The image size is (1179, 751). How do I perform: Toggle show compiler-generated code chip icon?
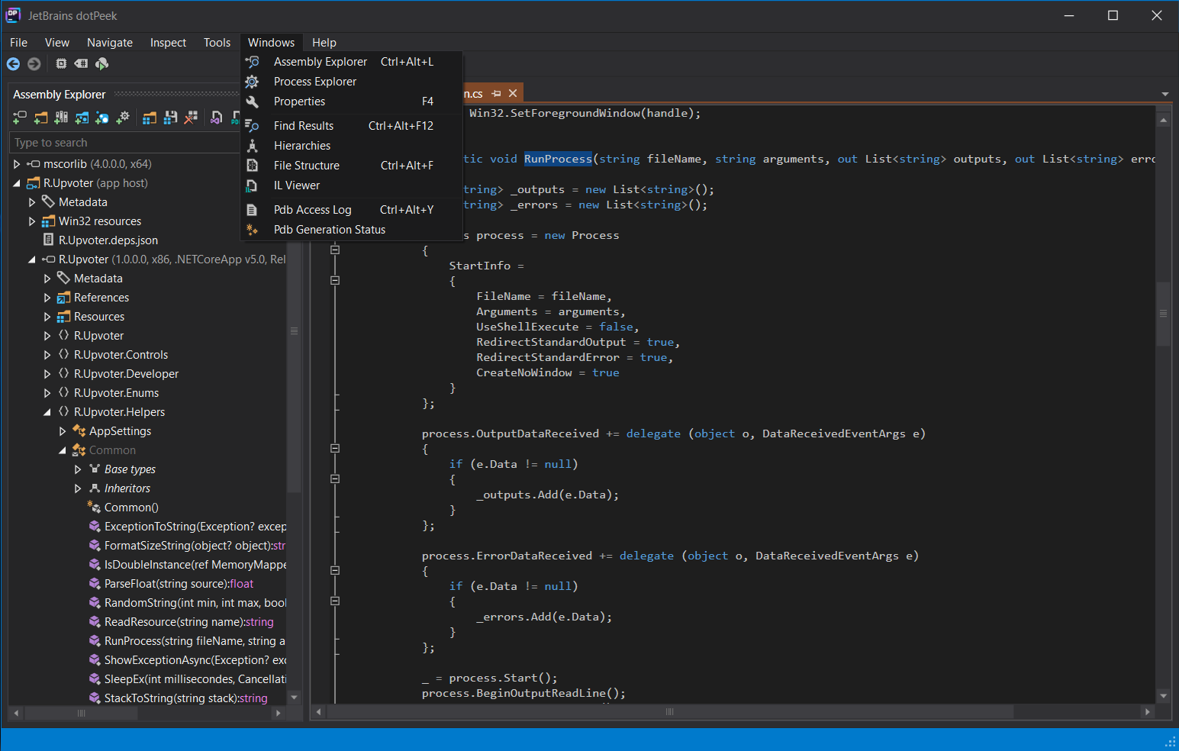tap(61, 64)
